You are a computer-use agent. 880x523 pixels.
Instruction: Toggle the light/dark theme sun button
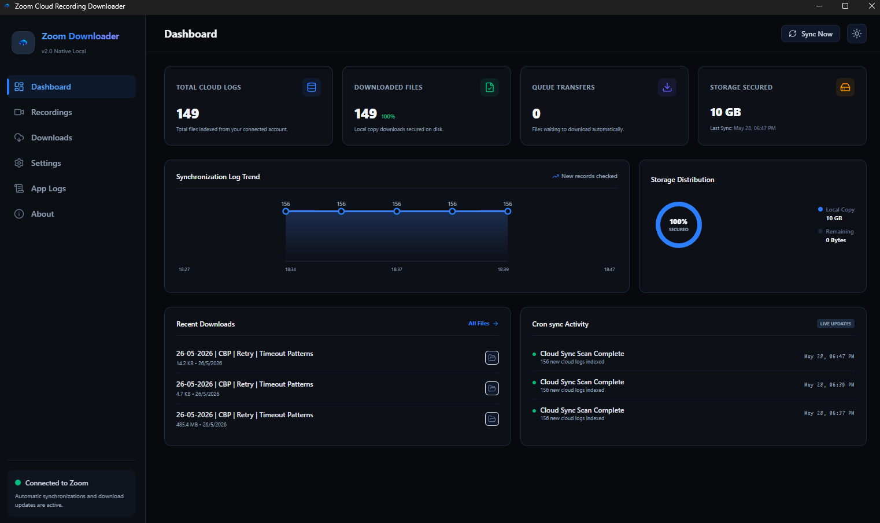click(x=857, y=34)
